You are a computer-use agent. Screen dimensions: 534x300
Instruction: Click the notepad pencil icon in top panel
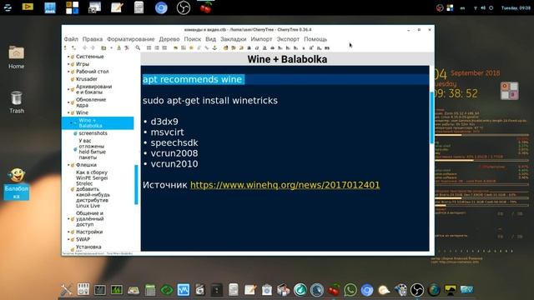(117, 7)
